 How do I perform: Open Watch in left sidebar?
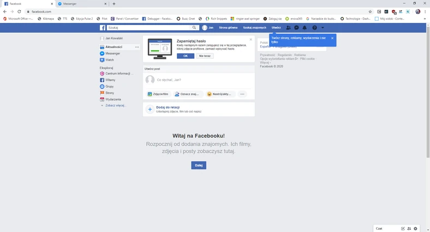point(110,60)
